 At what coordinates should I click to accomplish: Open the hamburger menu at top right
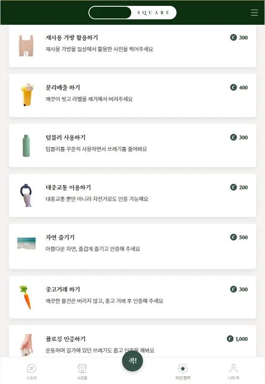pos(255,12)
